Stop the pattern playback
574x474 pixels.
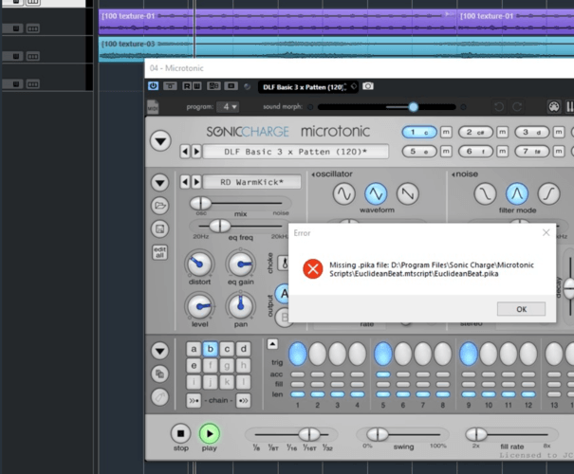coord(181,433)
